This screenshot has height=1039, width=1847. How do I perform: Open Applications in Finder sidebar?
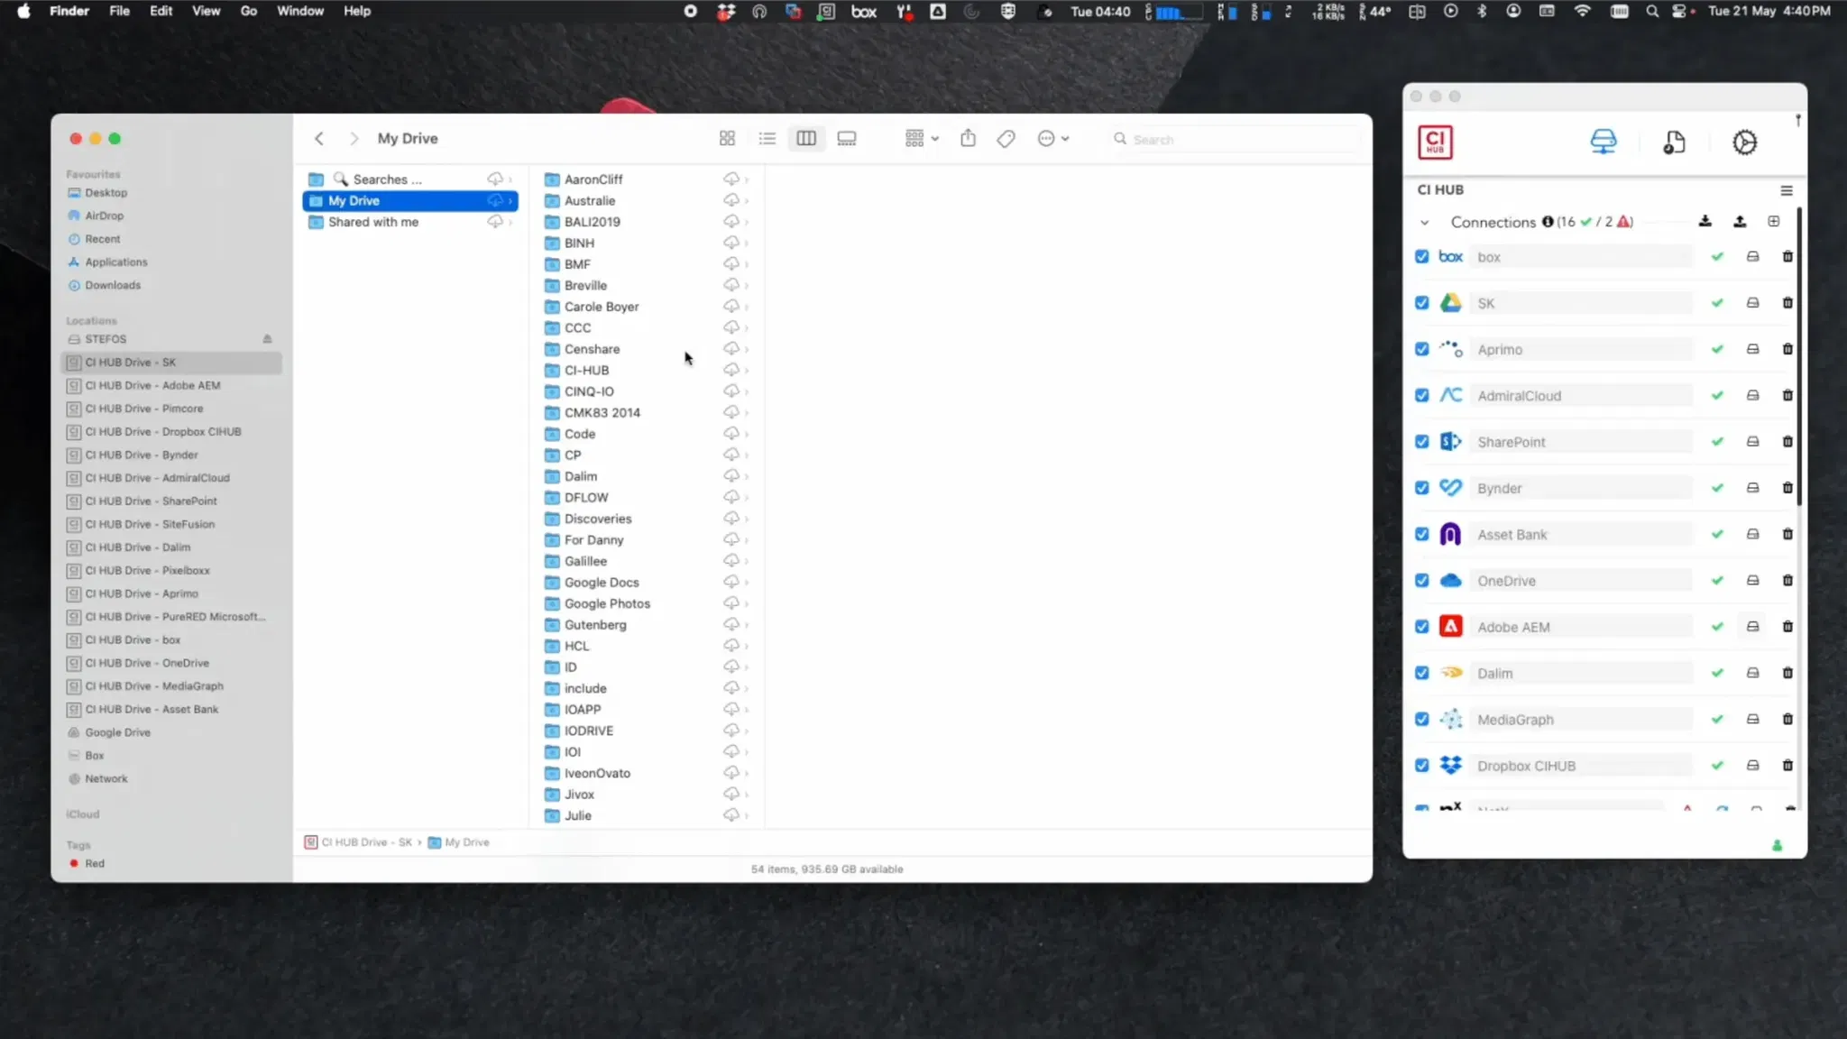(171, 262)
